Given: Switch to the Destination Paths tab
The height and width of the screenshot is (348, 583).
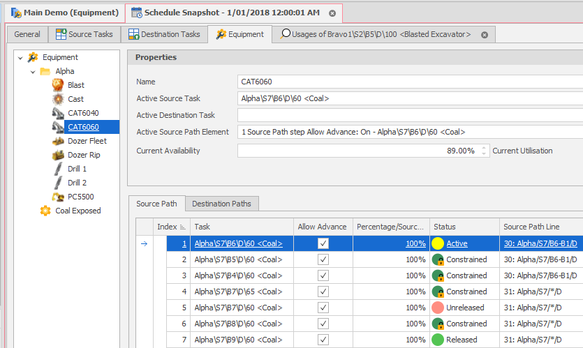Looking at the screenshot, I should click(x=222, y=204).
